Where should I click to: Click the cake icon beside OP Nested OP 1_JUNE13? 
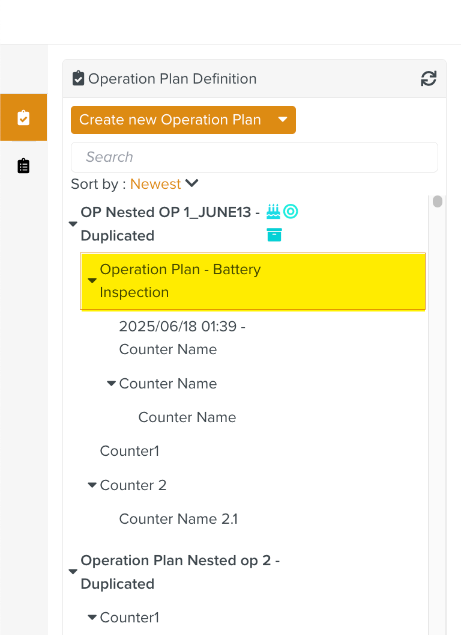pyautogui.click(x=274, y=211)
